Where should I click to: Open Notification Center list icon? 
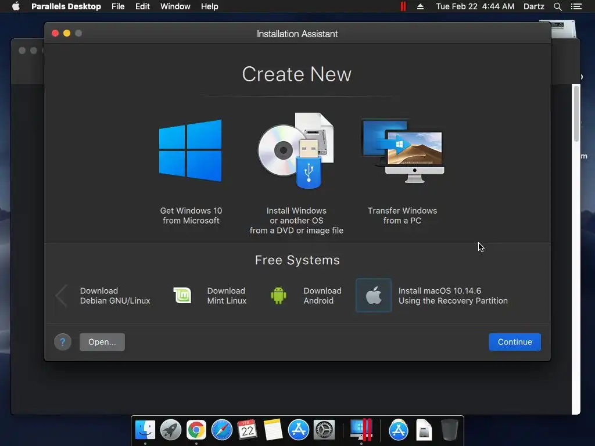(x=576, y=6)
